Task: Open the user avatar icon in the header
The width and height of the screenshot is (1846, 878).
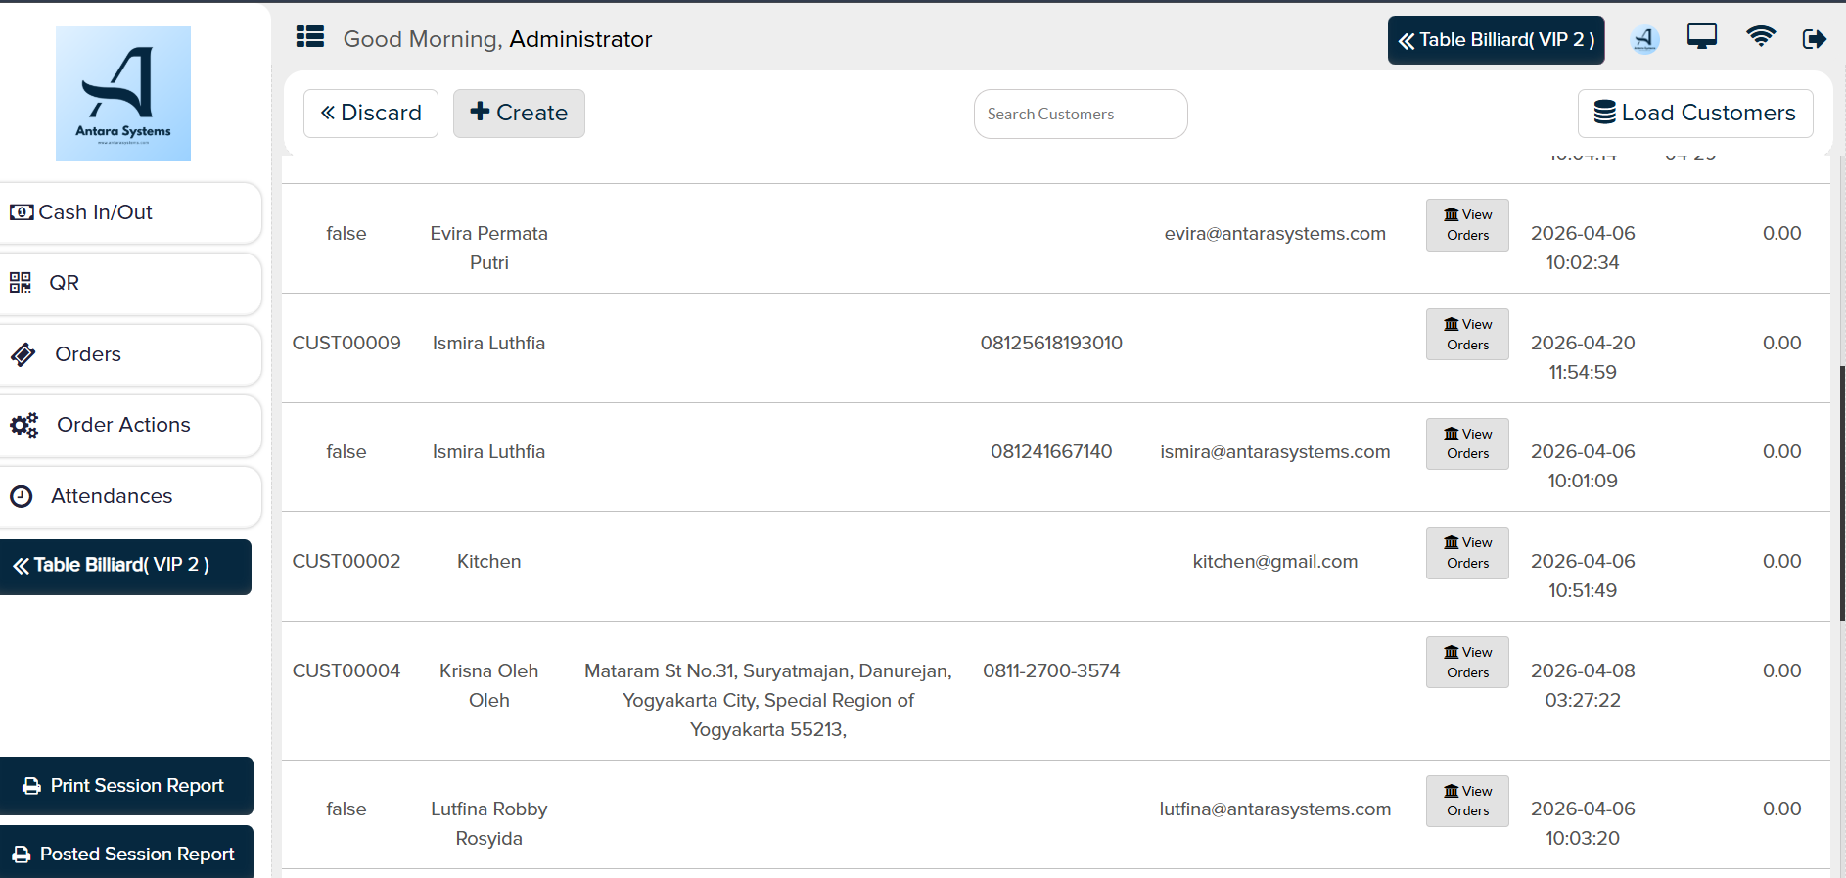Action: [x=1644, y=39]
